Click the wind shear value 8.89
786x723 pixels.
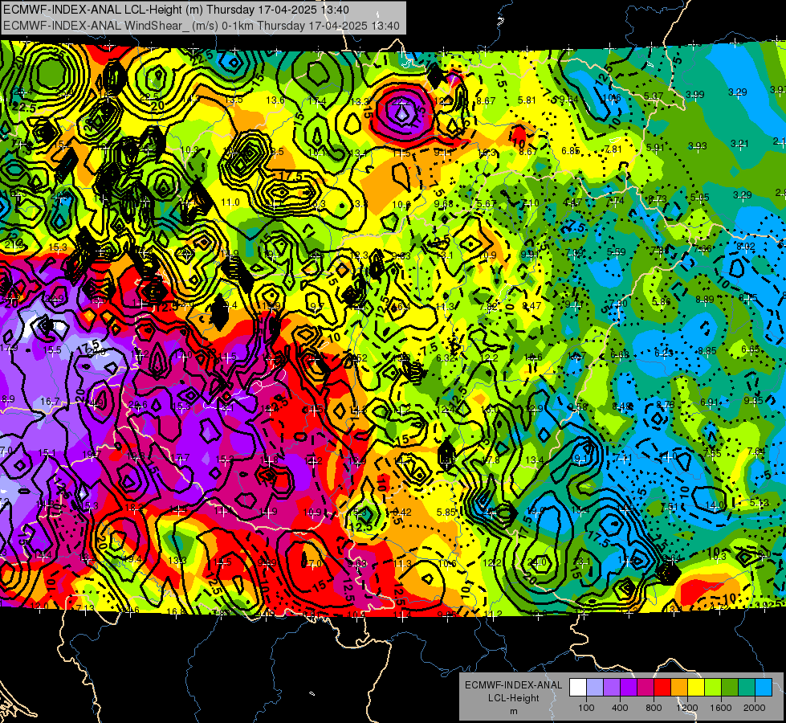click(x=704, y=300)
